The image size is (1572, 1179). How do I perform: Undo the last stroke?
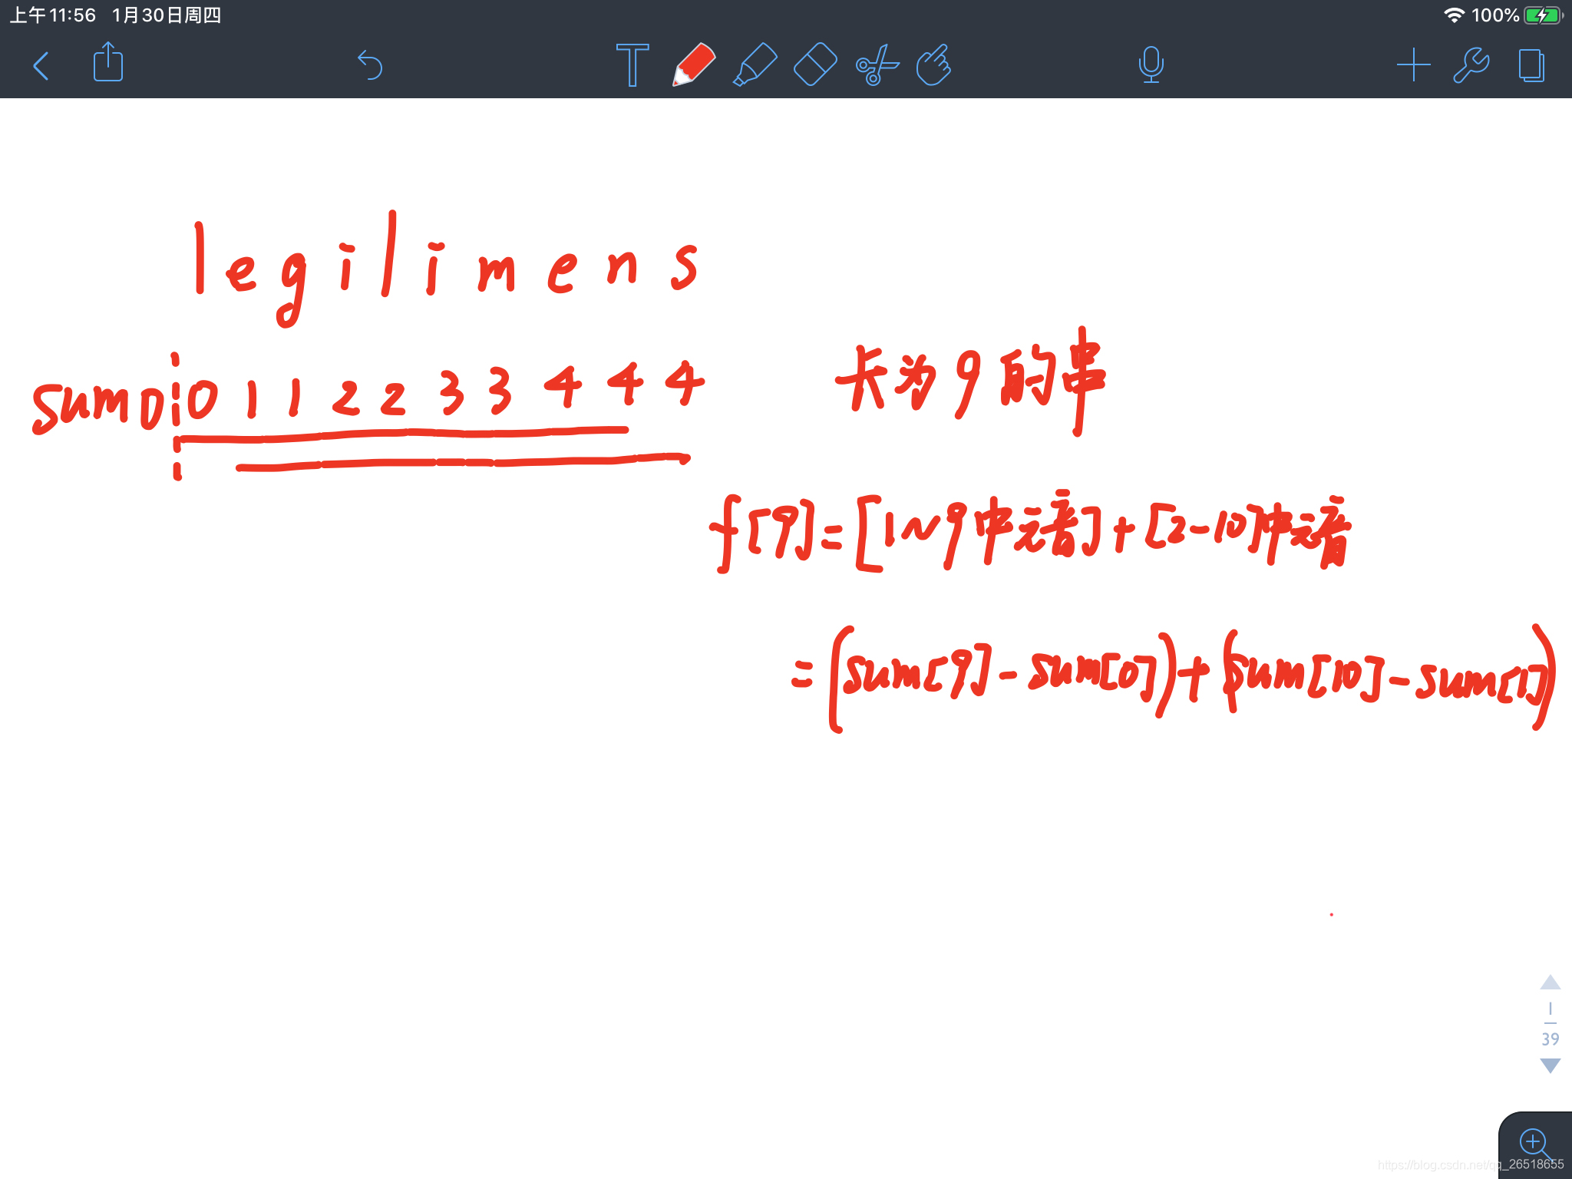[x=370, y=65]
